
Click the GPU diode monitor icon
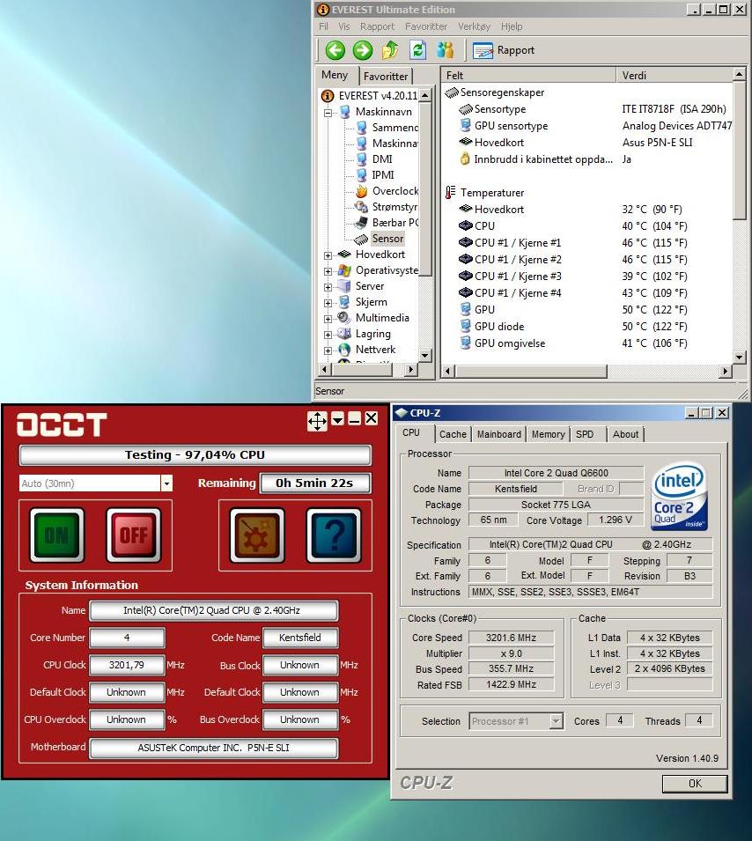pos(466,326)
